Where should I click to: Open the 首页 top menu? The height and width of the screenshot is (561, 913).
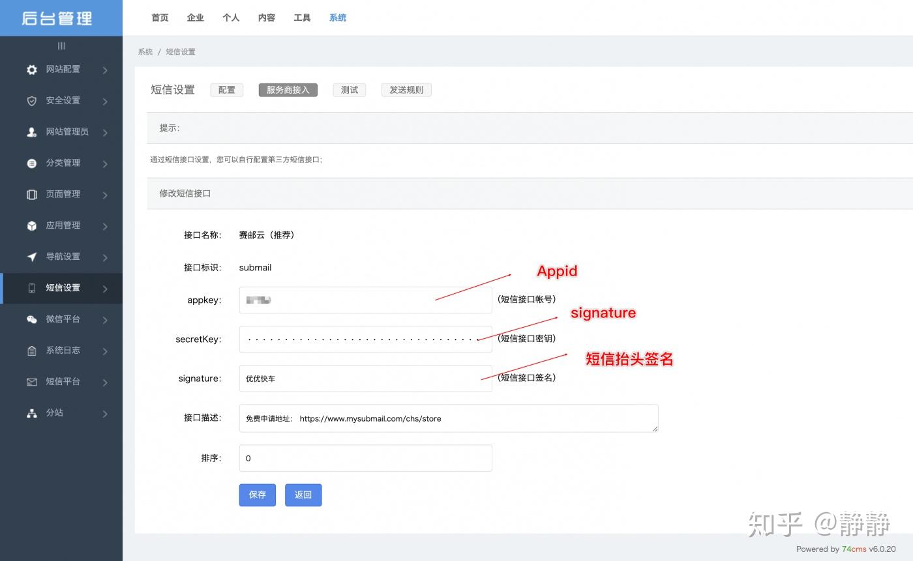160,18
